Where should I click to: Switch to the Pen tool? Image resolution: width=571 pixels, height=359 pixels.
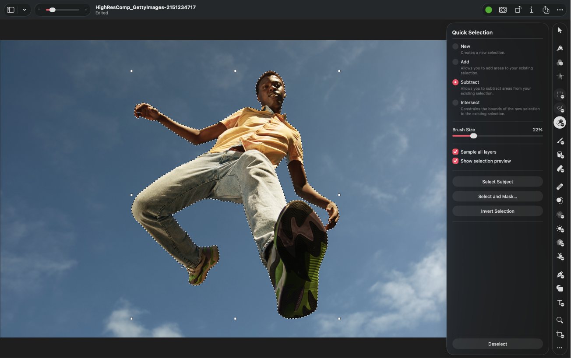pyautogui.click(x=560, y=275)
